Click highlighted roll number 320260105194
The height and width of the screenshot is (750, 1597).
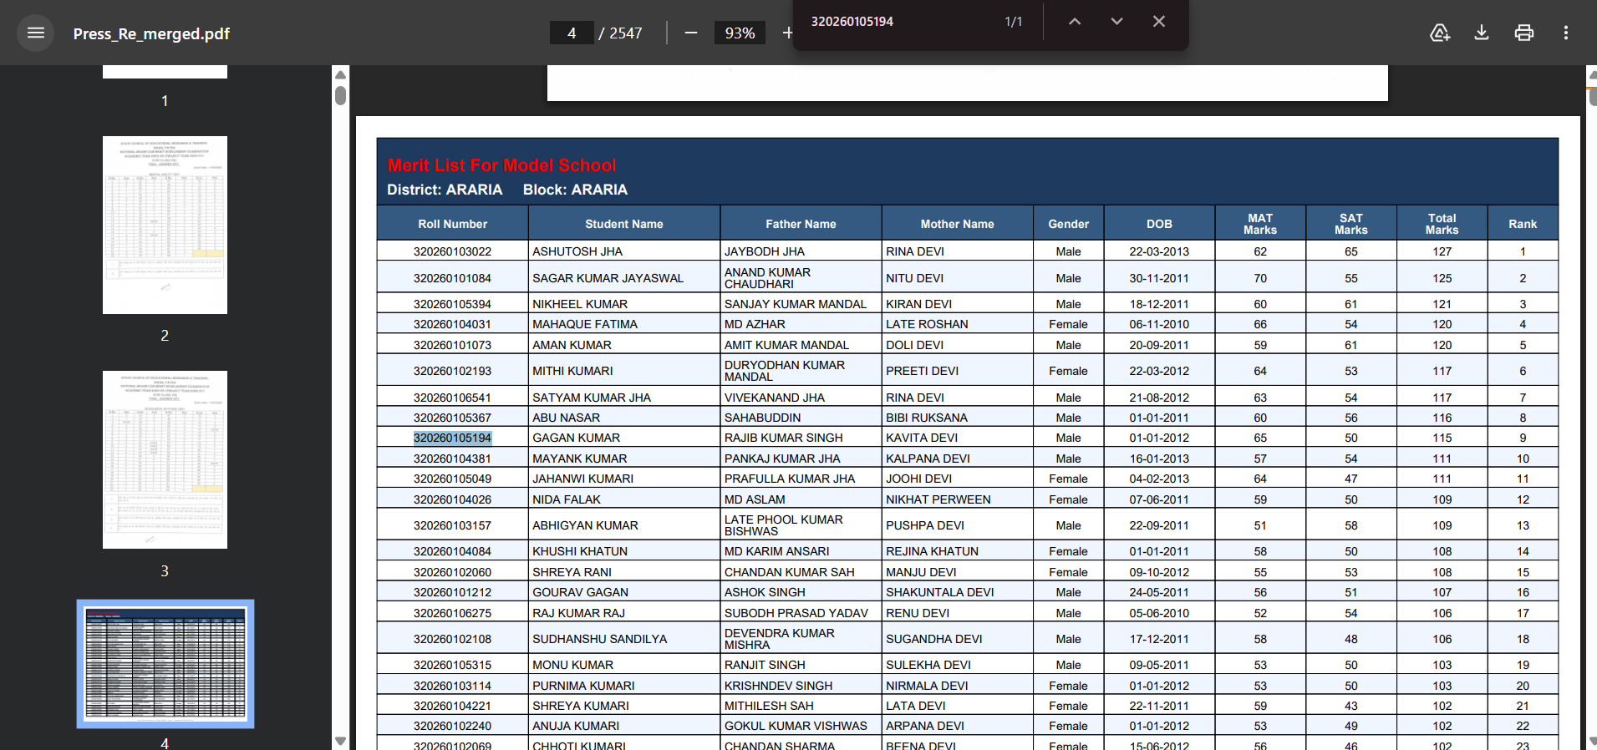pyautogui.click(x=452, y=438)
